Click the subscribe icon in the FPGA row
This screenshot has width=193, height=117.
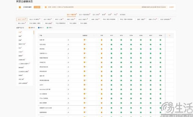68,98
